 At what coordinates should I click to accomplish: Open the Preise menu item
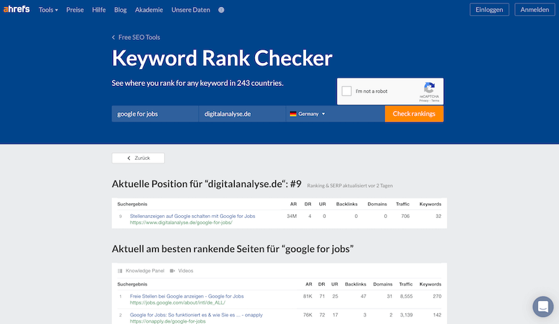tap(75, 10)
